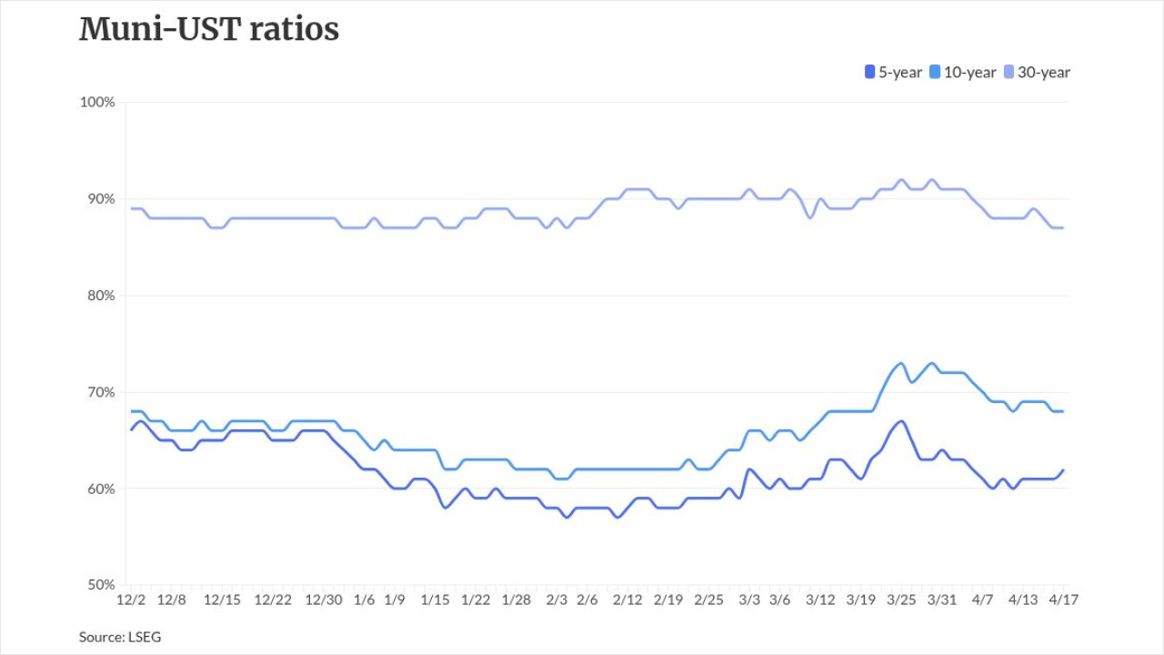This screenshot has width=1164, height=655.
Task: Select the 1/28 date tick label
Action: (x=516, y=600)
